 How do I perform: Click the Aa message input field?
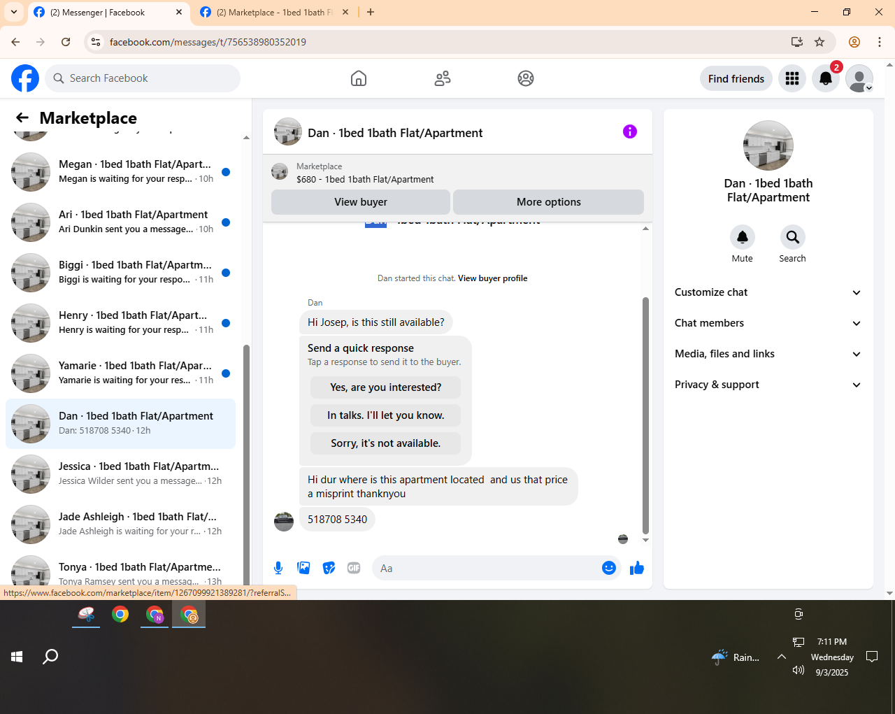(x=487, y=568)
